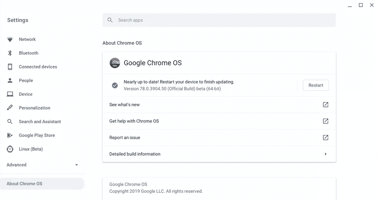The height and width of the screenshot is (200, 377).
Task: Click the Google Chrome OS beta logo
Action: 115,63
